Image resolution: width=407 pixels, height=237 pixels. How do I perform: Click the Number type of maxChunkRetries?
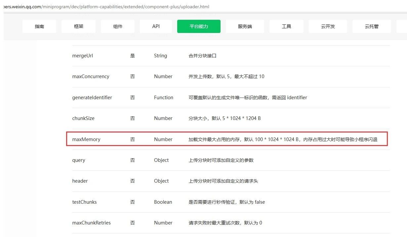[163, 223]
